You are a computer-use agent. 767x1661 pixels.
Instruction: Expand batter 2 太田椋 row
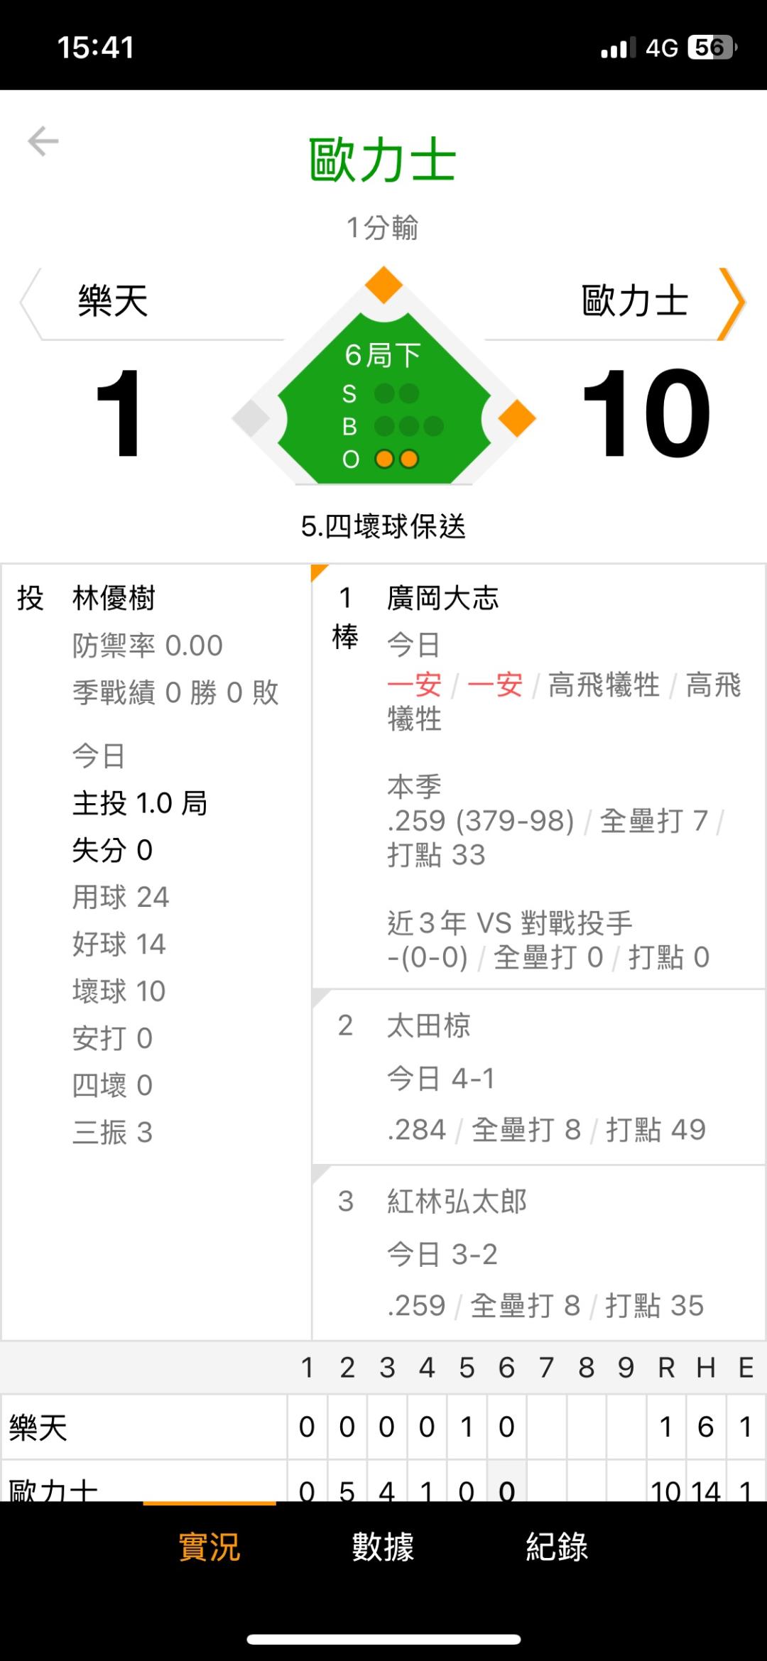pos(538,1077)
